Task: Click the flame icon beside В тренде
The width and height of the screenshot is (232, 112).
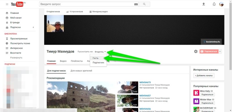Action: click(x=7, y=23)
